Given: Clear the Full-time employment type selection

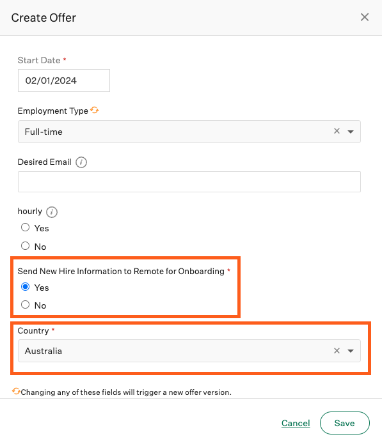Looking at the screenshot, I should coord(337,131).
